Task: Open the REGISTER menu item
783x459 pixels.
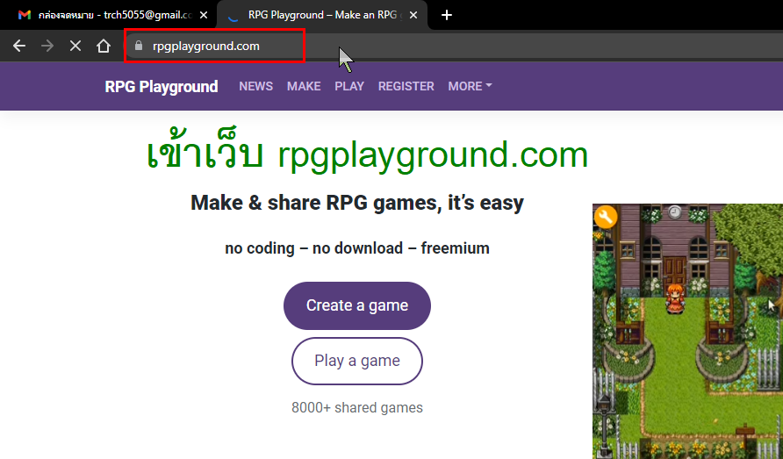Action: [406, 86]
